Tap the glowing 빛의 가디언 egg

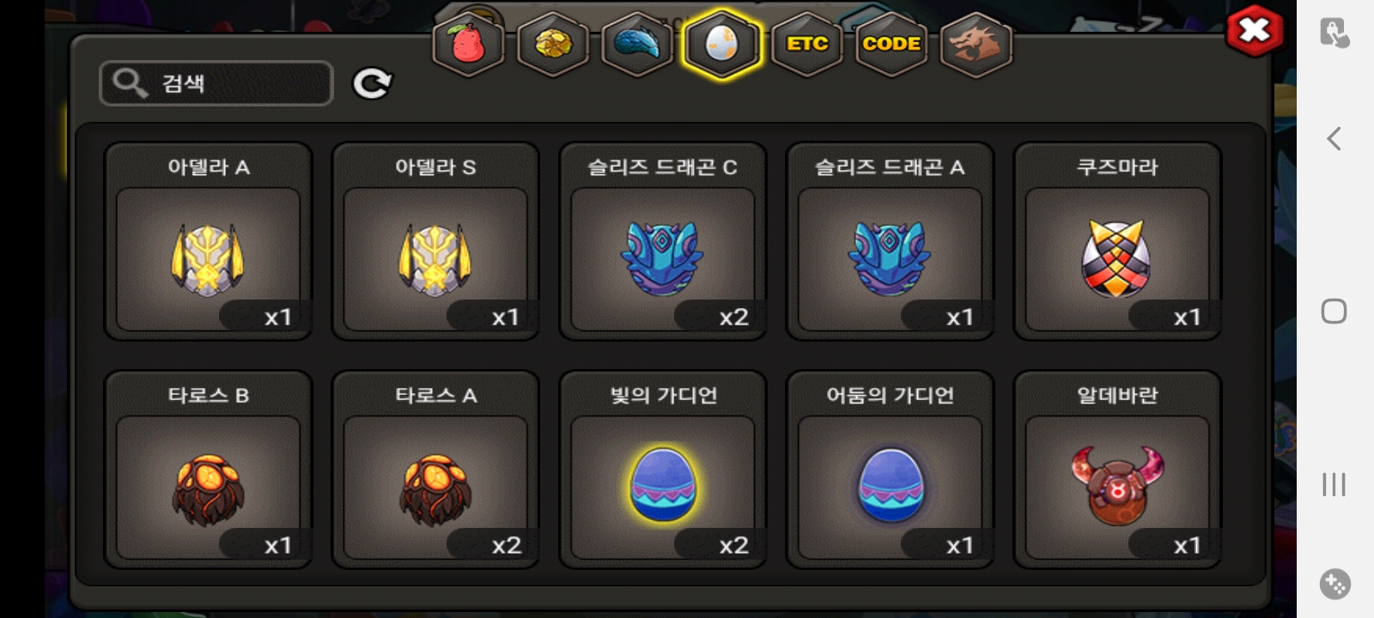click(662, 470)
